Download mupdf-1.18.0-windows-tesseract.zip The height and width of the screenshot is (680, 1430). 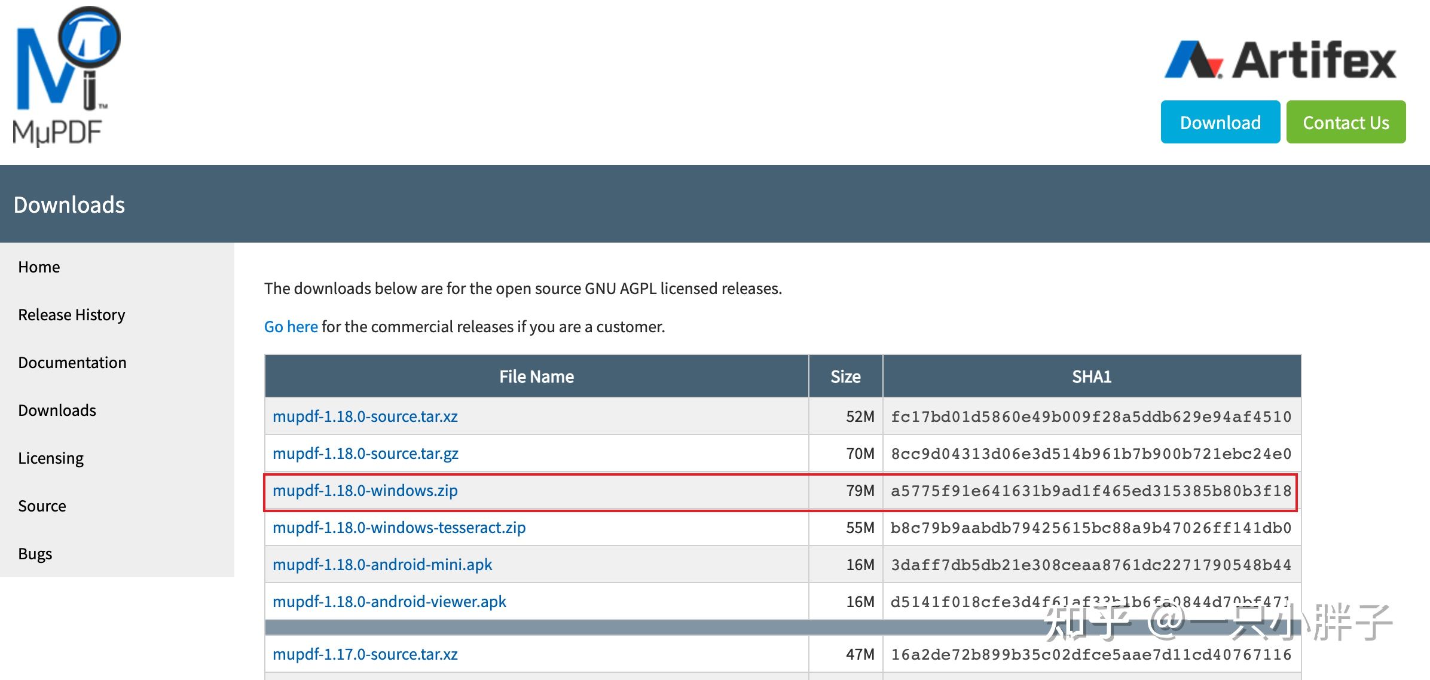click(x=399, y=528)
